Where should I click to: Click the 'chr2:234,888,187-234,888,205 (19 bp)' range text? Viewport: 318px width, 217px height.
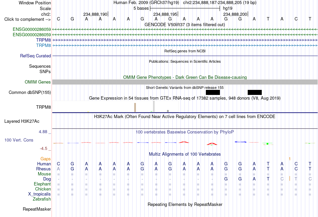(x=220, y=3)
